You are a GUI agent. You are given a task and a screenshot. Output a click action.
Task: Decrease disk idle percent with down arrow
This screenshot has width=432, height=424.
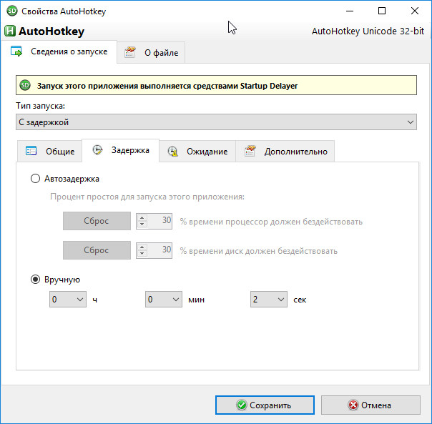pyautogui.click(x=142, y=253)
